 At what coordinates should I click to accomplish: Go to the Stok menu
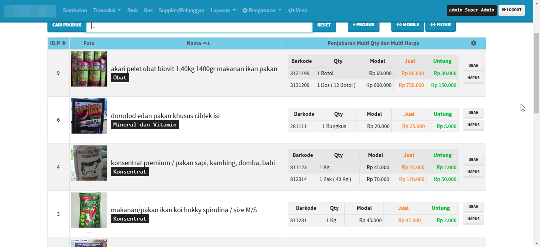point(132,10)
